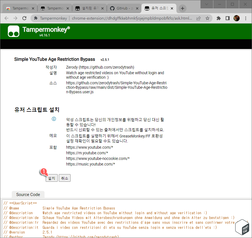Open Chrome three-dot menu
This screenshot has height=238, width=252.
246,18
